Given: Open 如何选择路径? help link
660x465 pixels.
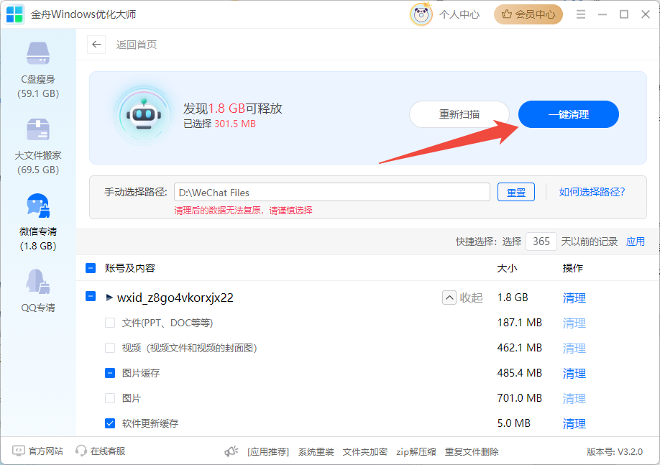Looking at the screenshot, I should coord(592,192).
